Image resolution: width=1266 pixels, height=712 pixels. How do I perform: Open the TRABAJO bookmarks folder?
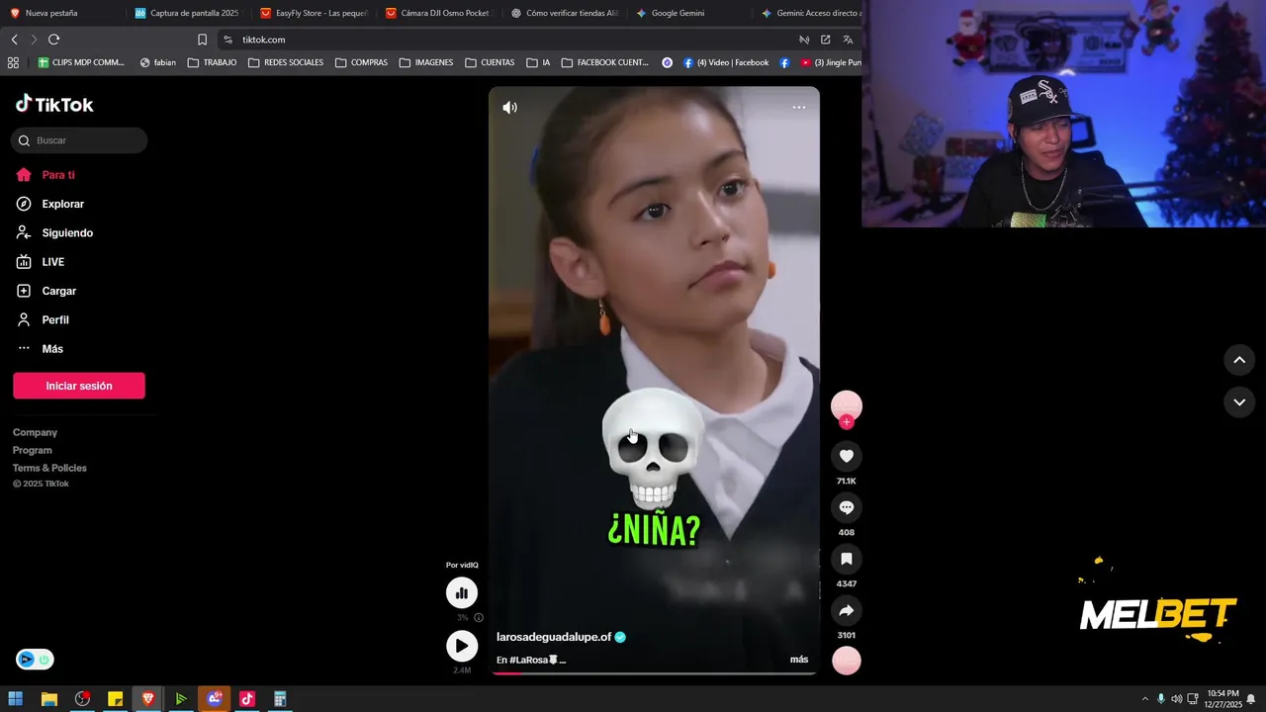(x=212, y=62)
